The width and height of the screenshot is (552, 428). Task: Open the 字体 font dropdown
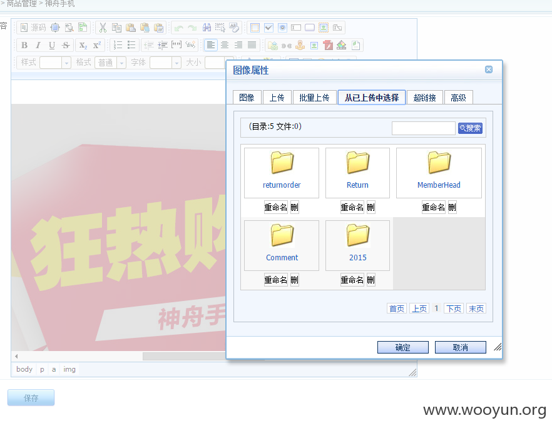pos(165,63)
